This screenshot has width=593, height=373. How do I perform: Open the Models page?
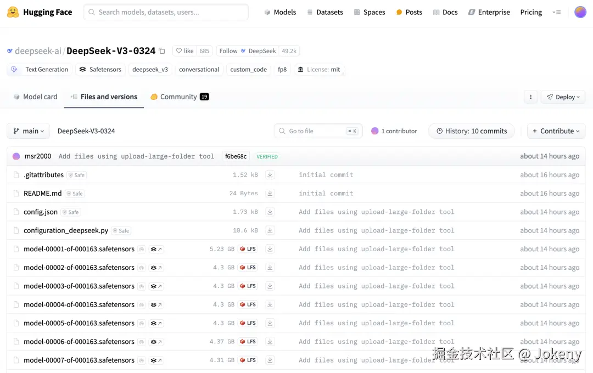tap(280, 12)
